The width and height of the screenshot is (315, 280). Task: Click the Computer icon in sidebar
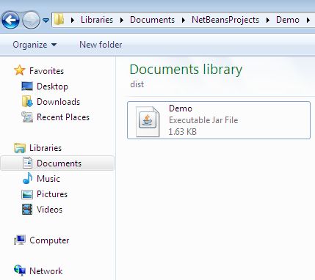(20, 240)
